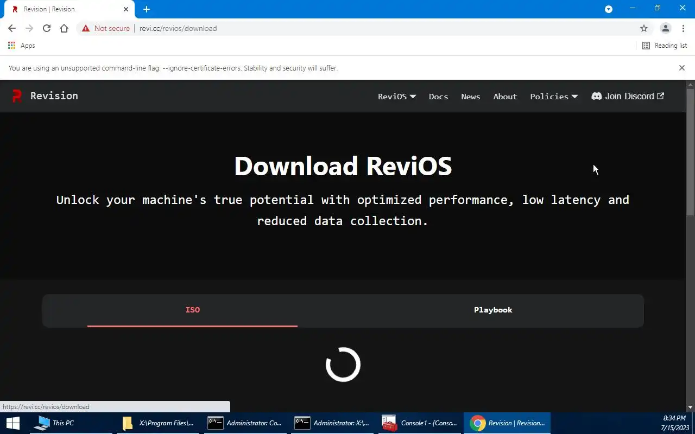Switch to Administrator: X:\ command prompt
This screenshot has height=434, width=695.
[x=332, y=423]
